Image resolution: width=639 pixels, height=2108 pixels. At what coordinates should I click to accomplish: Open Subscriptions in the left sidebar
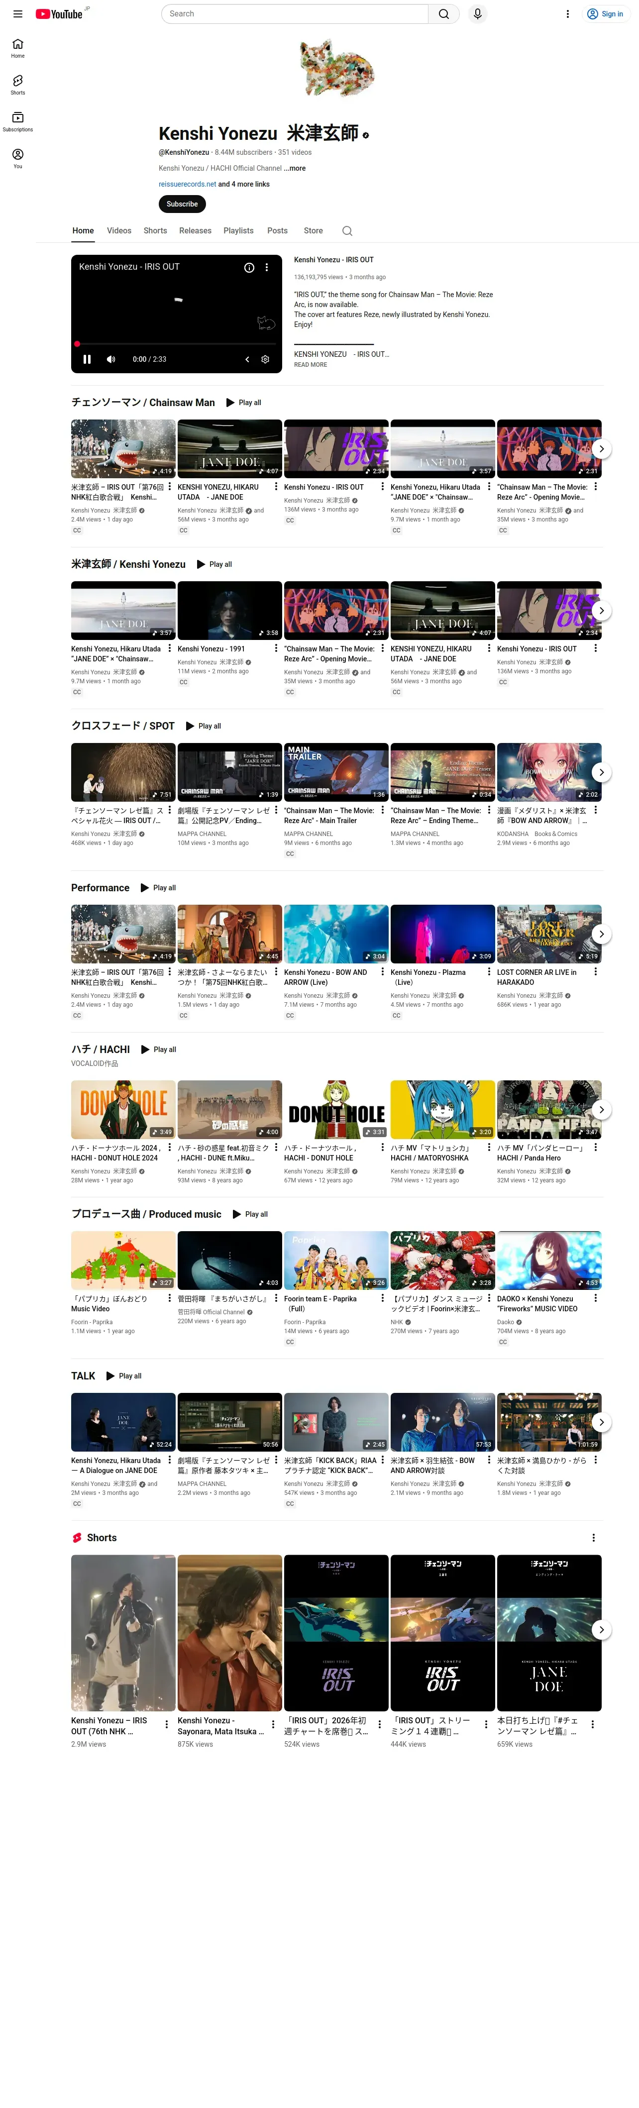coord(17,122)
